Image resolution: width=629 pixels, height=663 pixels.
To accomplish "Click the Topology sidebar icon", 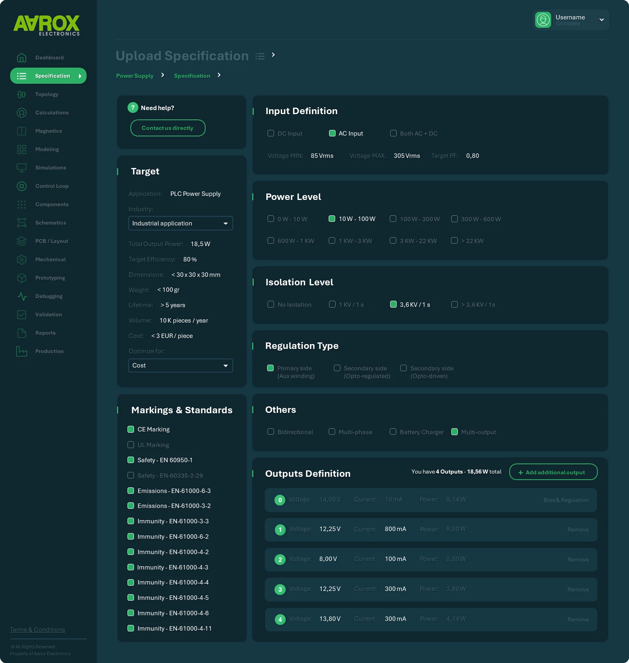I will (21, 94).
